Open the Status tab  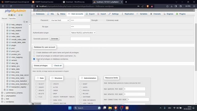61,14
